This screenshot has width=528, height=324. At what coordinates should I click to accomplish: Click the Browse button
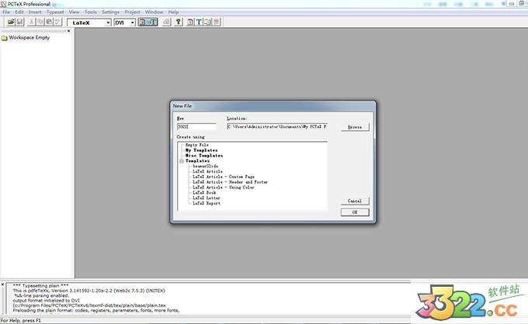[x=355, y=127]
